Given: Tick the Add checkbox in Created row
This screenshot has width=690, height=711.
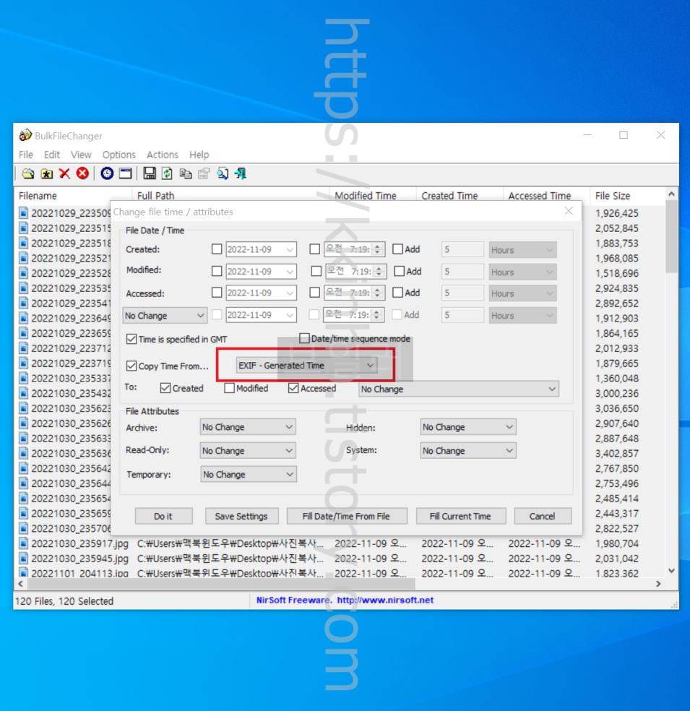Looking at the screenshot, I should 397,249.
